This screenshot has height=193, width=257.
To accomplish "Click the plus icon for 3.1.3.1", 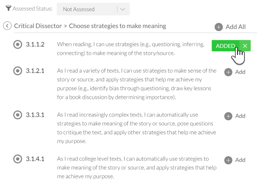I will pyautogui.click(x=228, y=116).
